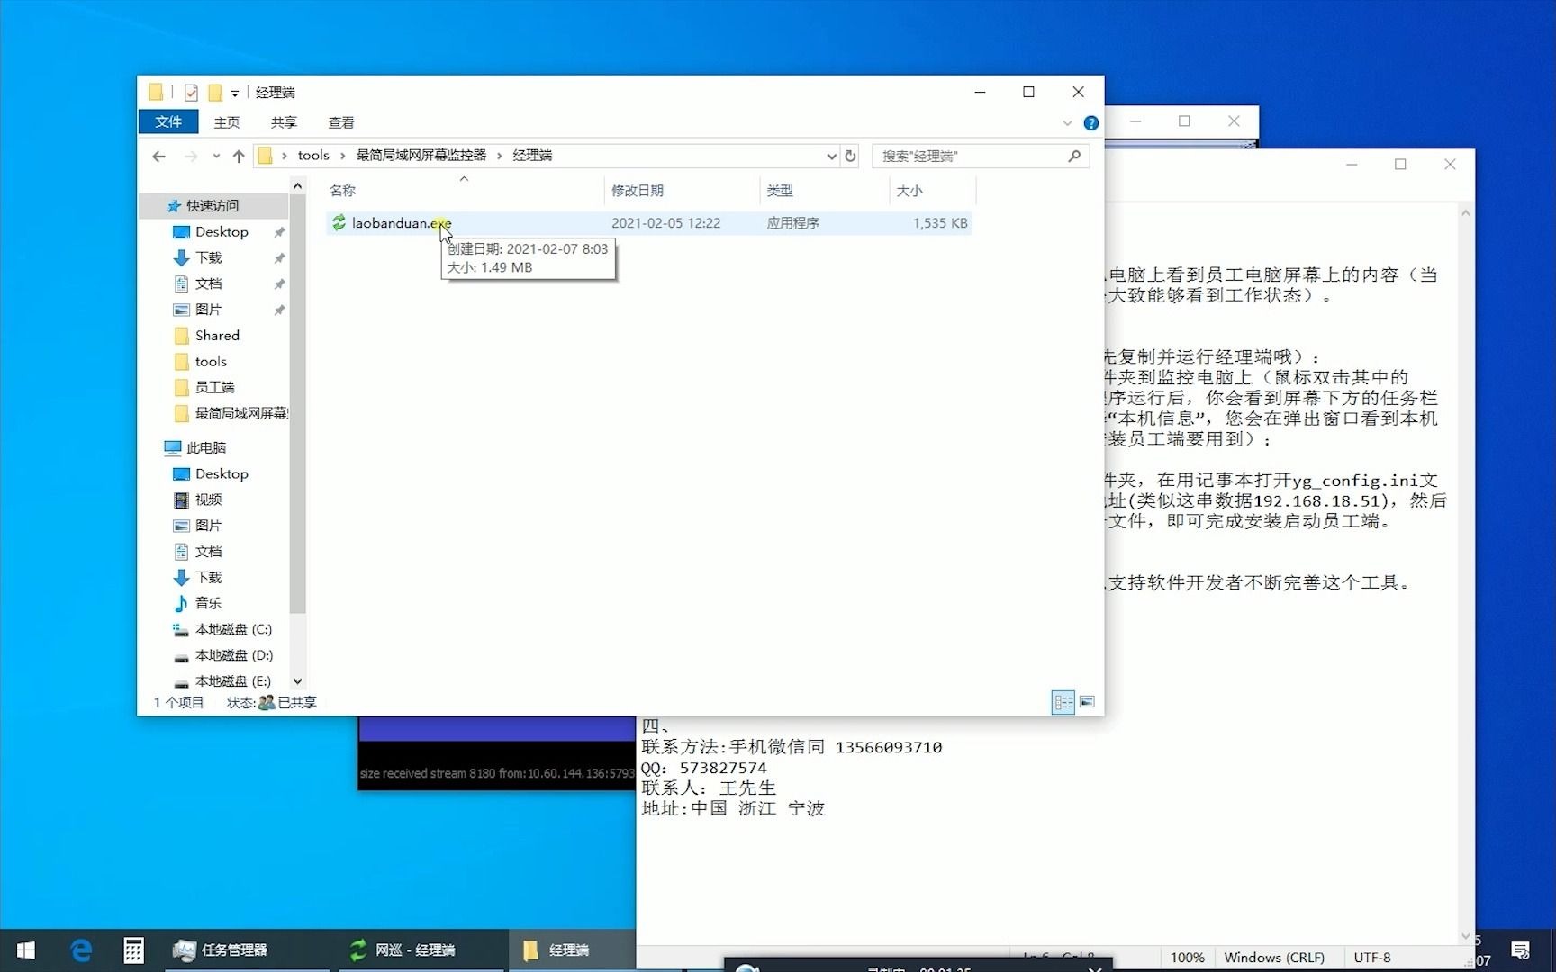
Task: Switch to 网巡 - 经理端 taskbar button
Action: 421,950
